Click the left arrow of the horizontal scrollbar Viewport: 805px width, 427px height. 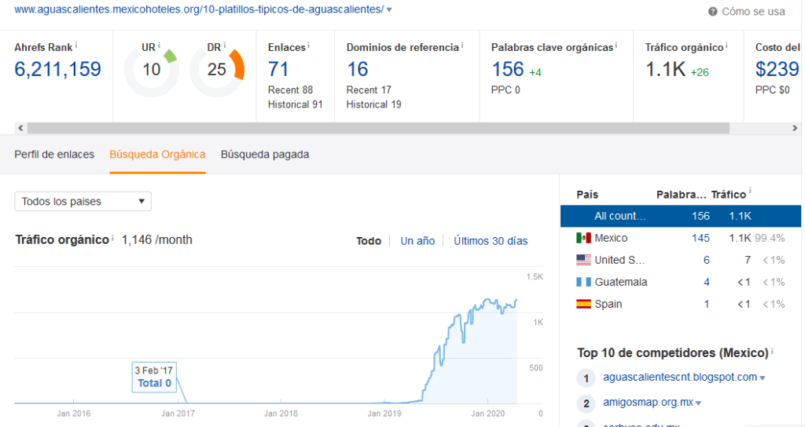tap(20, 128)
